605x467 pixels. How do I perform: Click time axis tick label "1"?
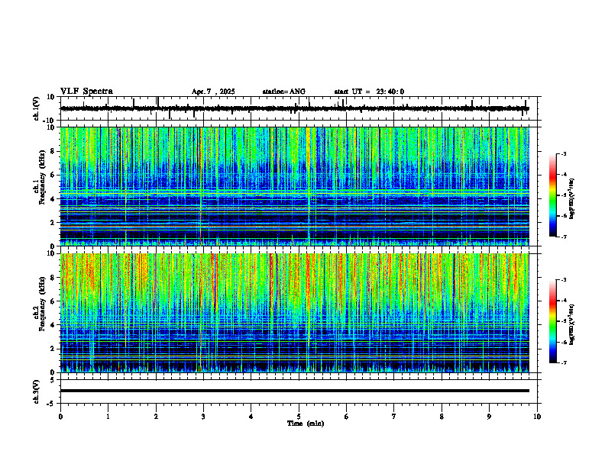pyautogui.click(x=108, y=417)
